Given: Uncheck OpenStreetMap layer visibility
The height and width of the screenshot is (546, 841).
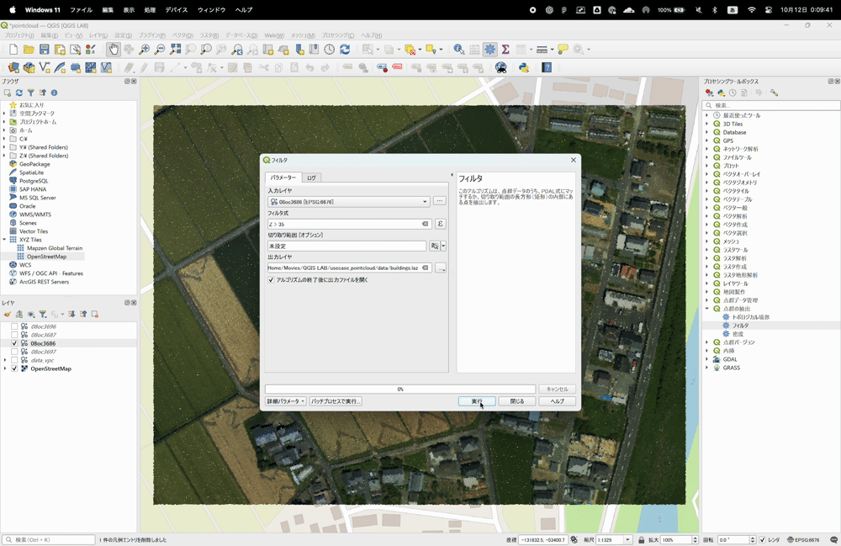Looking at the screenshot, I should (x=14, y=369).
